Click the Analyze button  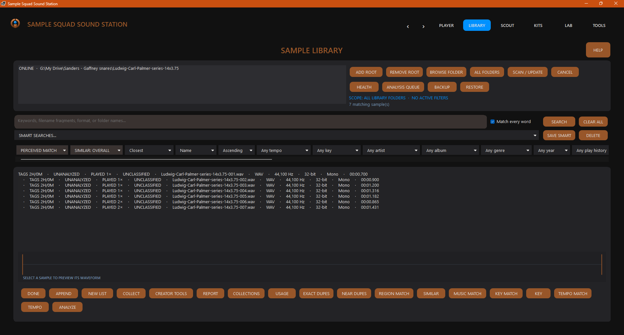click(68, 307)
